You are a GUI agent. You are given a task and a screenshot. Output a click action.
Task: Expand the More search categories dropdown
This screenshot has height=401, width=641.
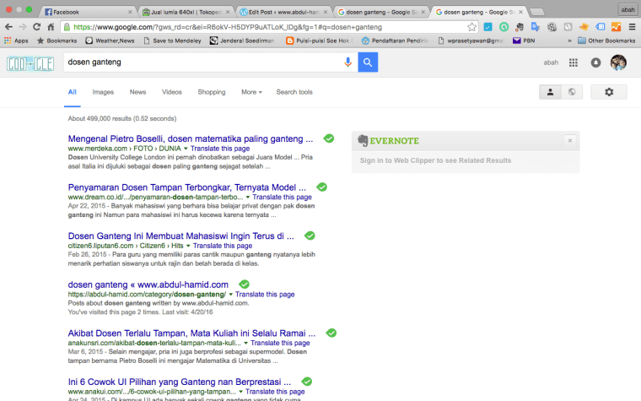(251, 92)
